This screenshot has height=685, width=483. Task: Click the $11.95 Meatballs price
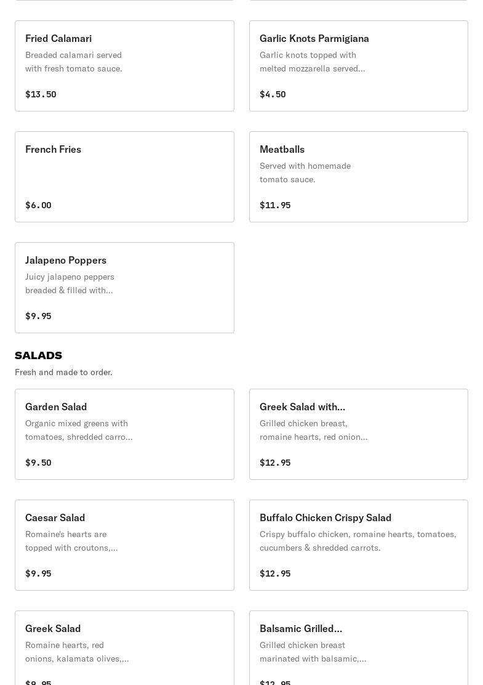click(275, 205)
